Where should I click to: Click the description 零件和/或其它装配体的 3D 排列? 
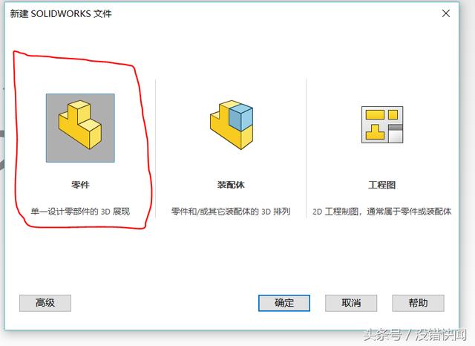pyautogui.click(x=231, y=211)
